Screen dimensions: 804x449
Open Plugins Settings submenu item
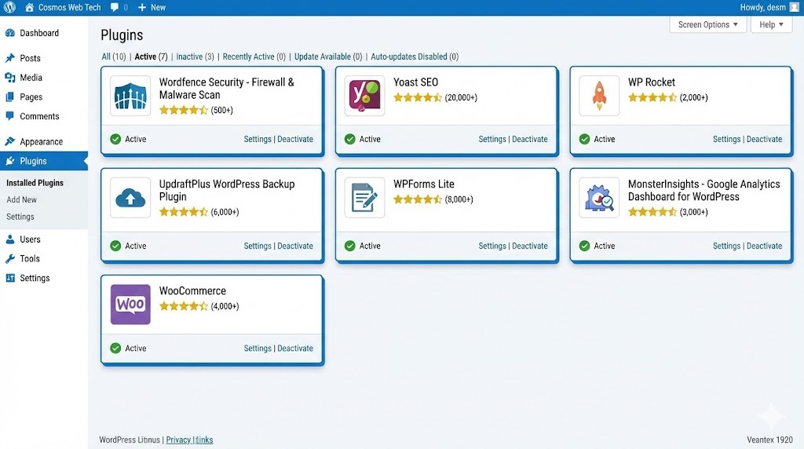(x=20, y=217)
